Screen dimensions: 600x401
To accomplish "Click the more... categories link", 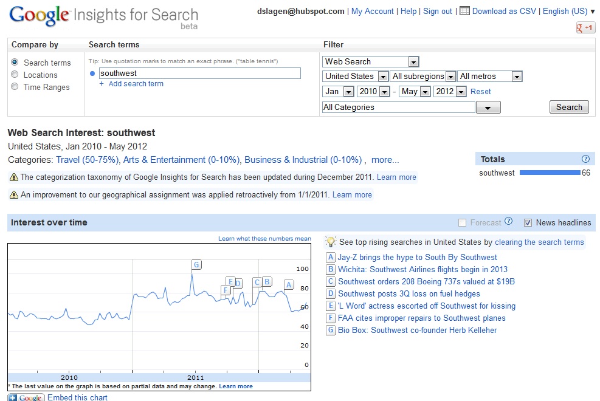I will pos(385,160).
